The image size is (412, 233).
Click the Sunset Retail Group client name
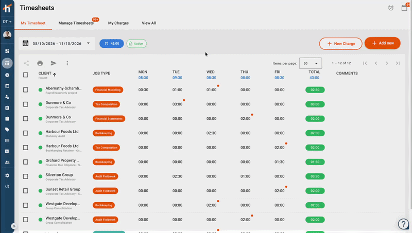63,189
